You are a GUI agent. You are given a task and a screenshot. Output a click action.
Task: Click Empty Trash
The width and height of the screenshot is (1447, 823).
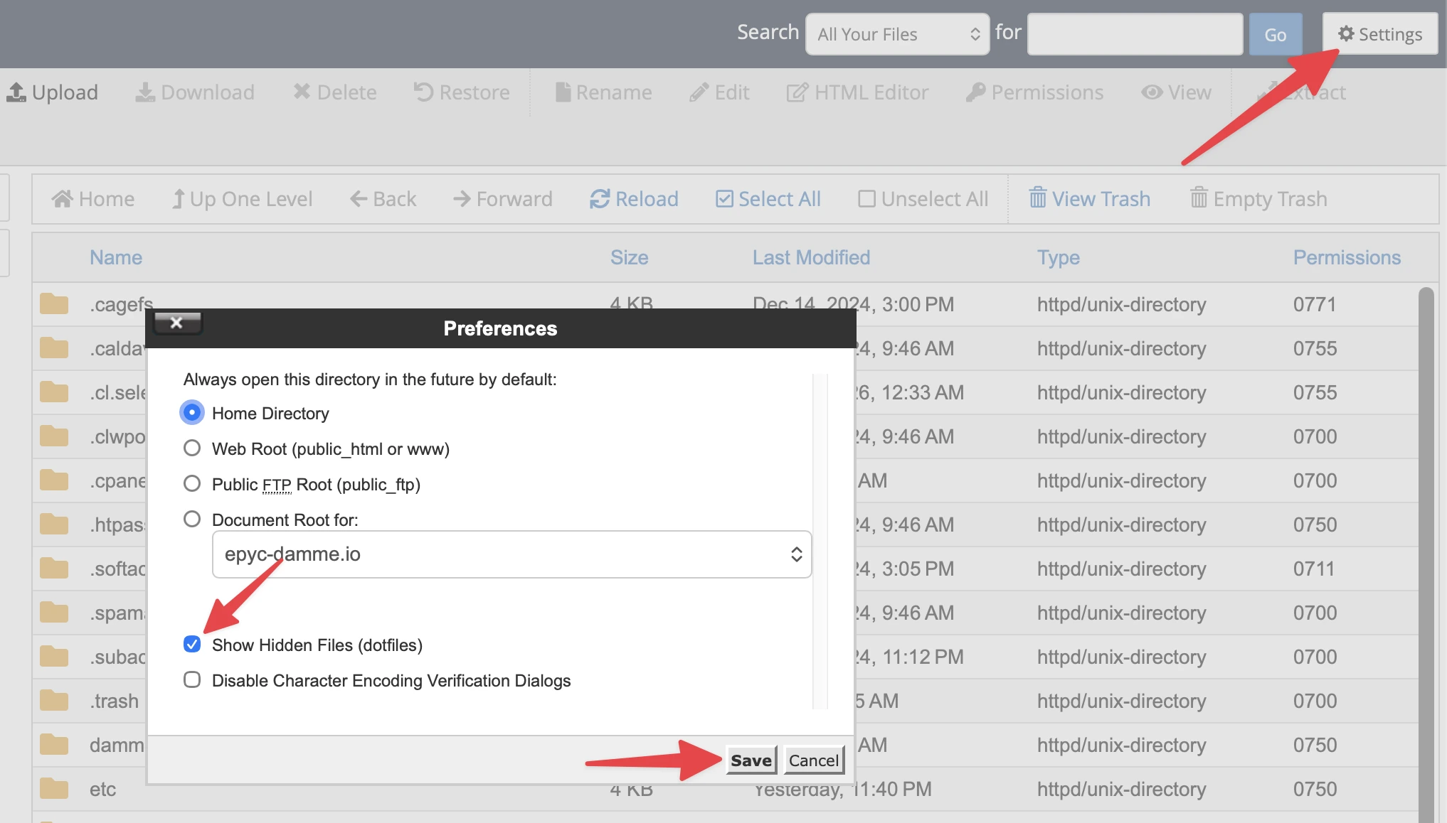coord(1259,199)
